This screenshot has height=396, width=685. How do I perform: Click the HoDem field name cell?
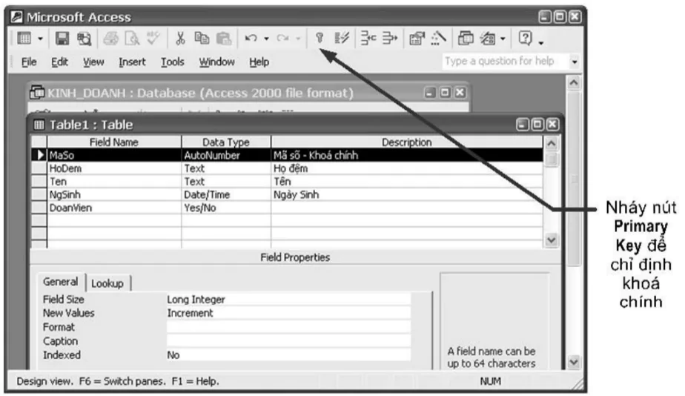[114, 168]
